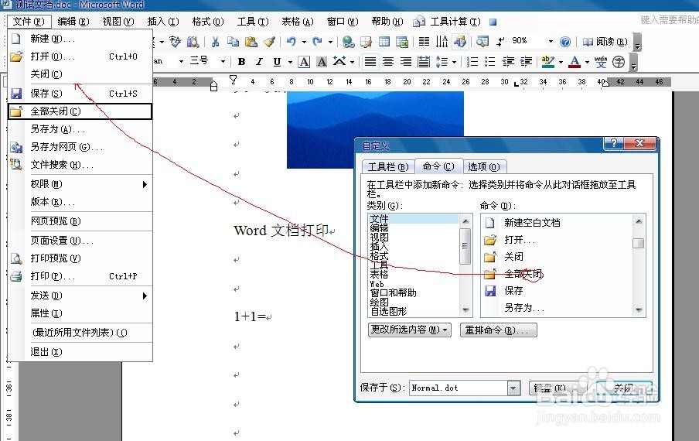
Task: Click the Columns layout icon
Action: [424, 42]
